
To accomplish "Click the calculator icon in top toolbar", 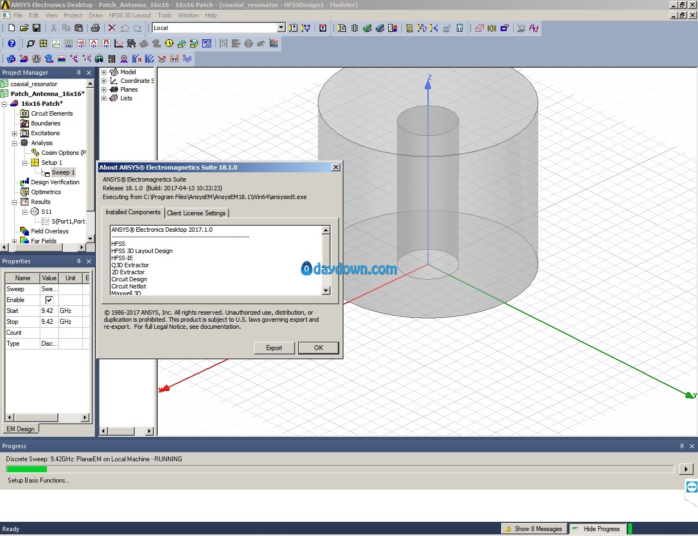I will tap(460, 28).
